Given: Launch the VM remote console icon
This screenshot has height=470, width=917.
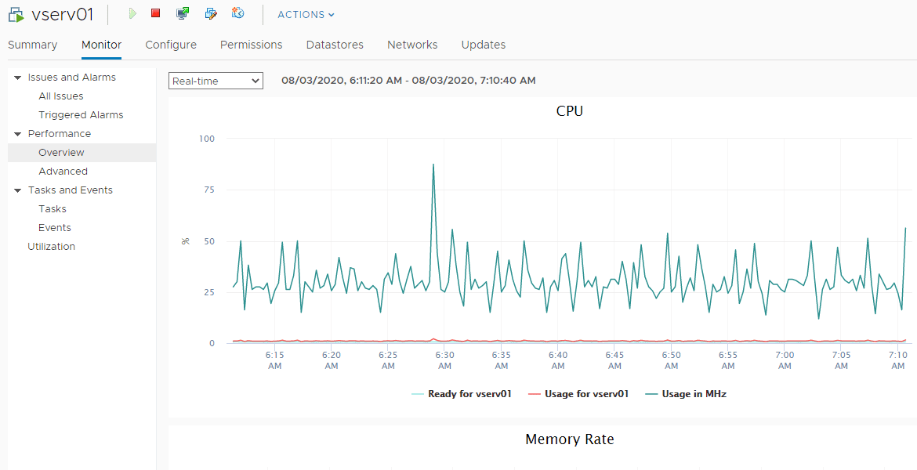Looking at the screenshot, I should tap(183, 13).
